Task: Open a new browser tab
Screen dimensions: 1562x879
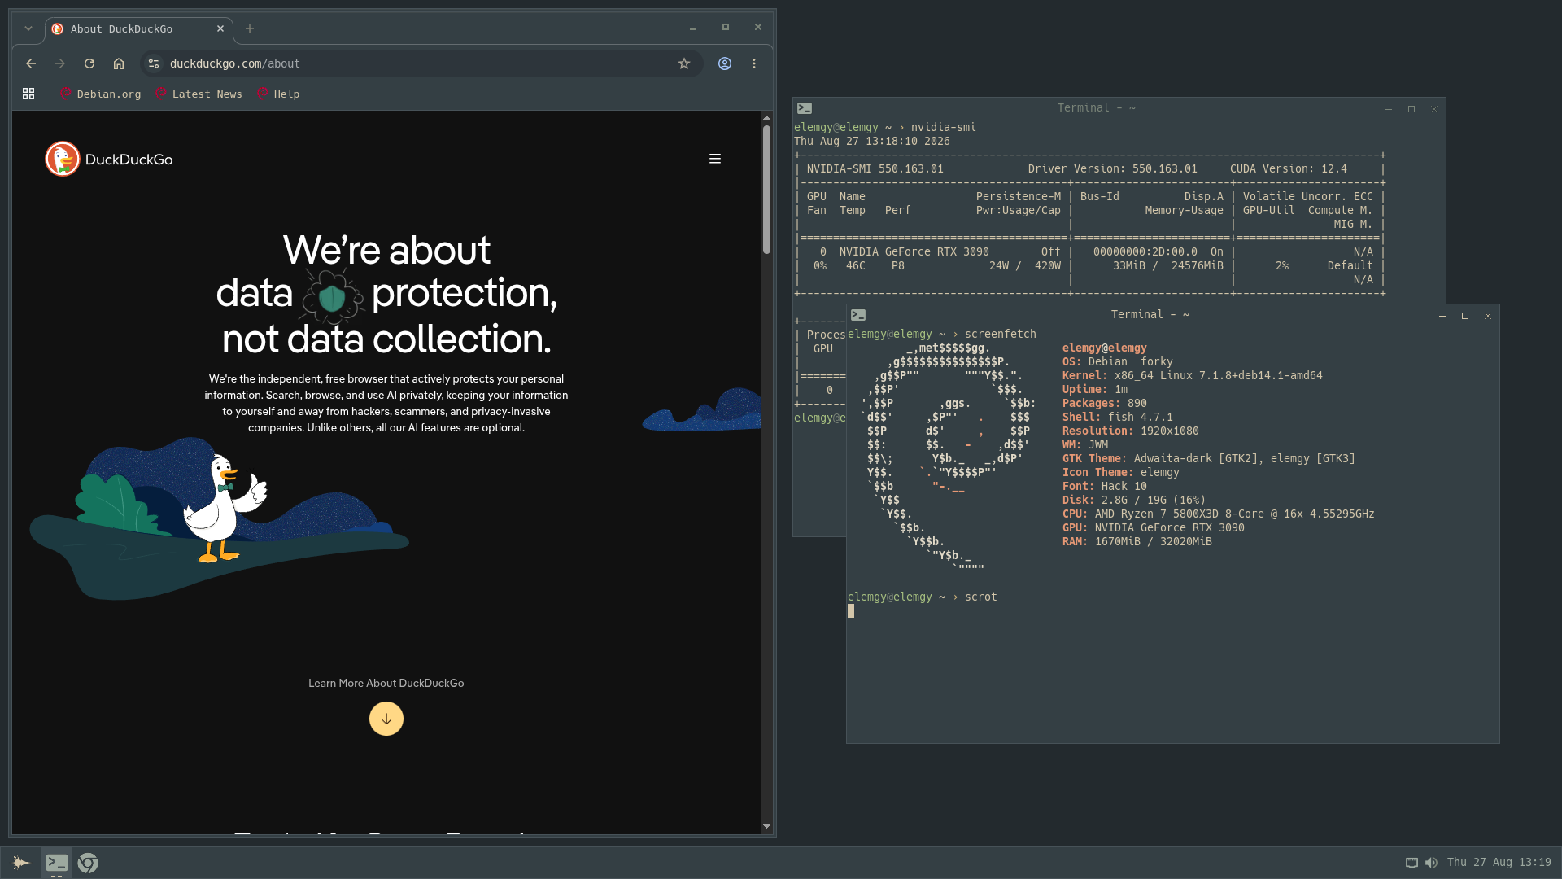Action: click(250, 28)
